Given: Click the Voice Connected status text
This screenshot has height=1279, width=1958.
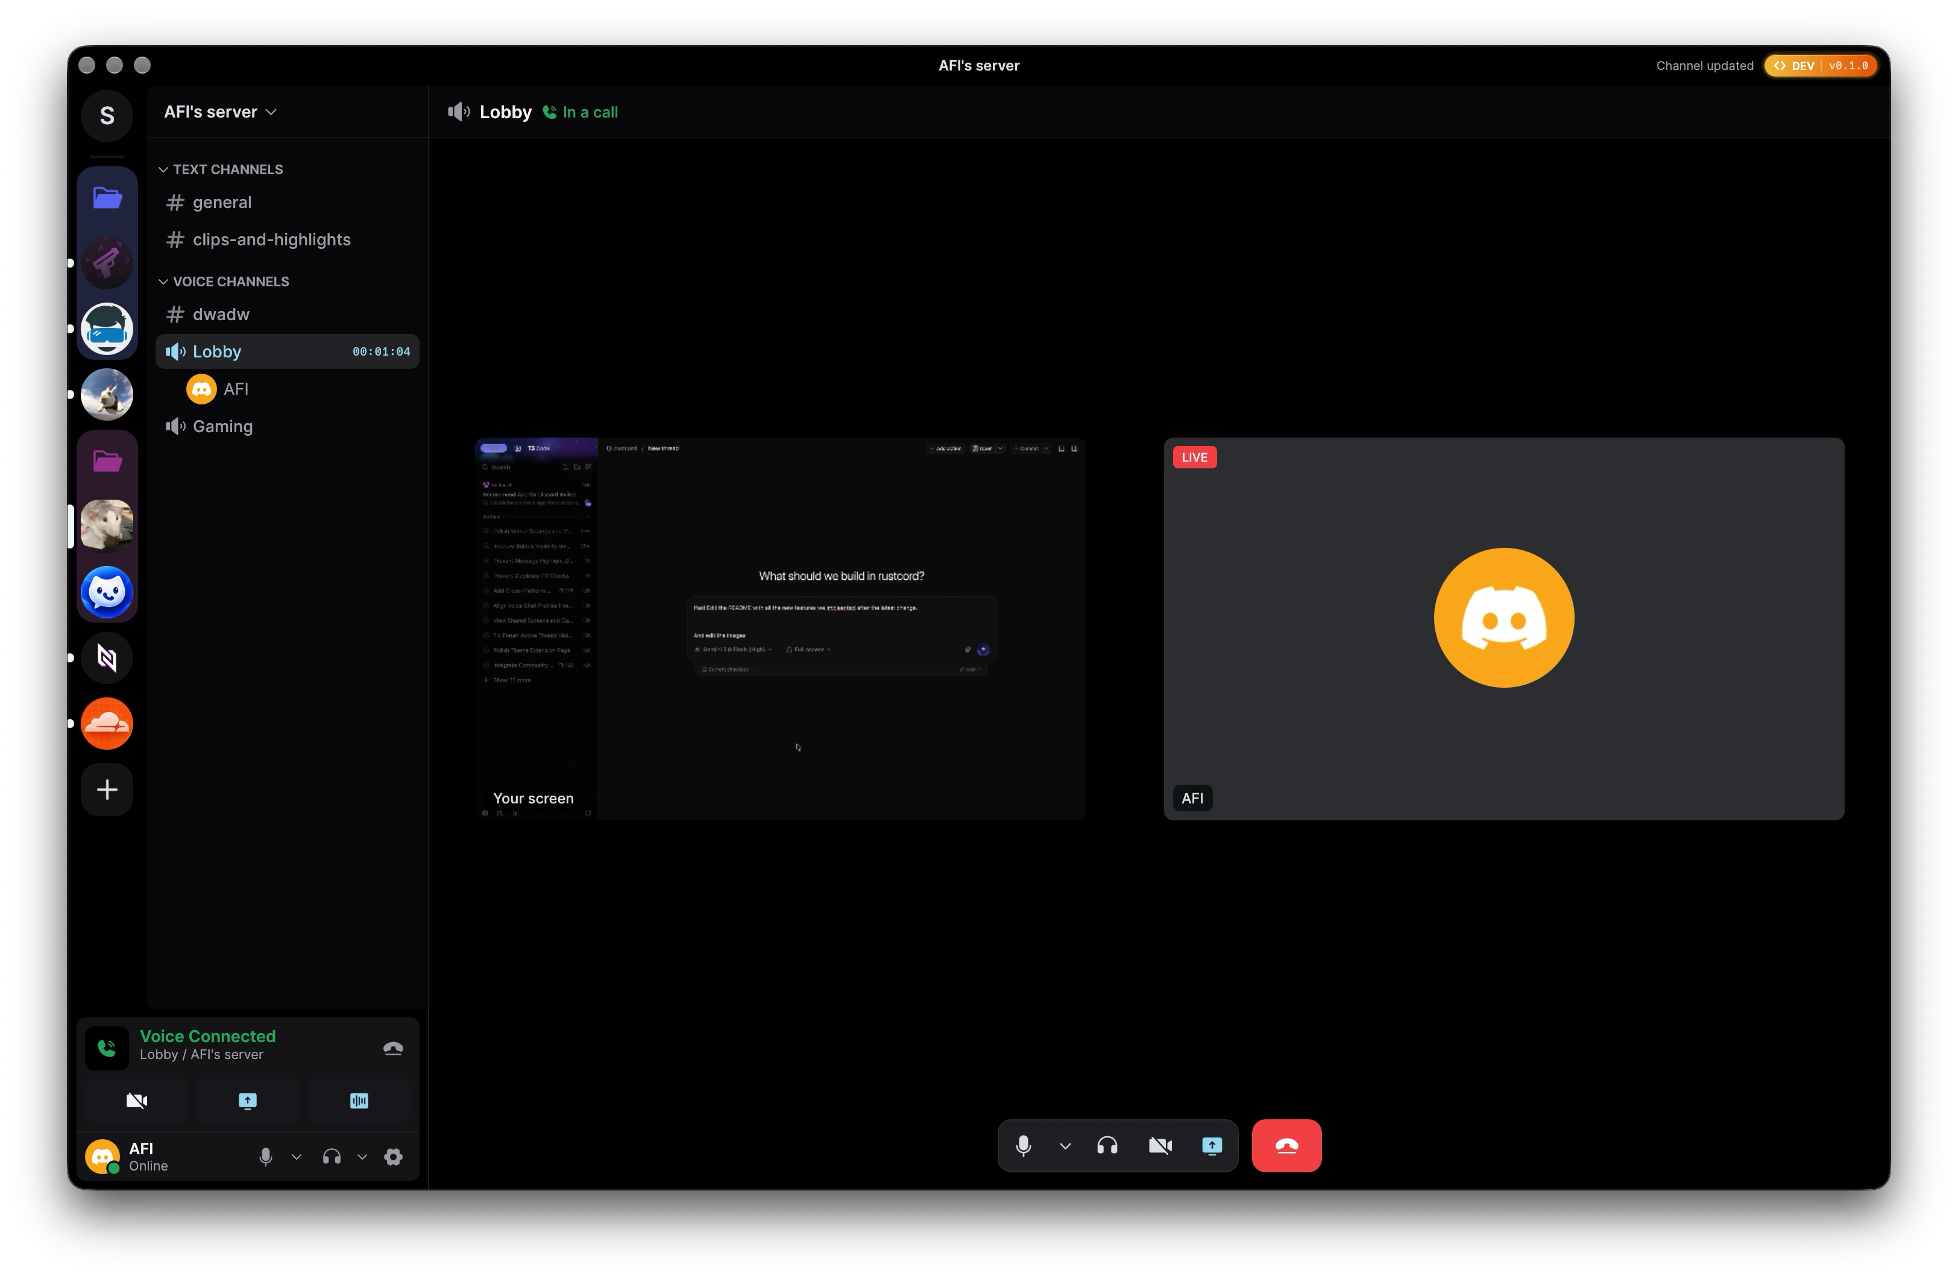Looking at the screenshot, I should click(208, 1036).
